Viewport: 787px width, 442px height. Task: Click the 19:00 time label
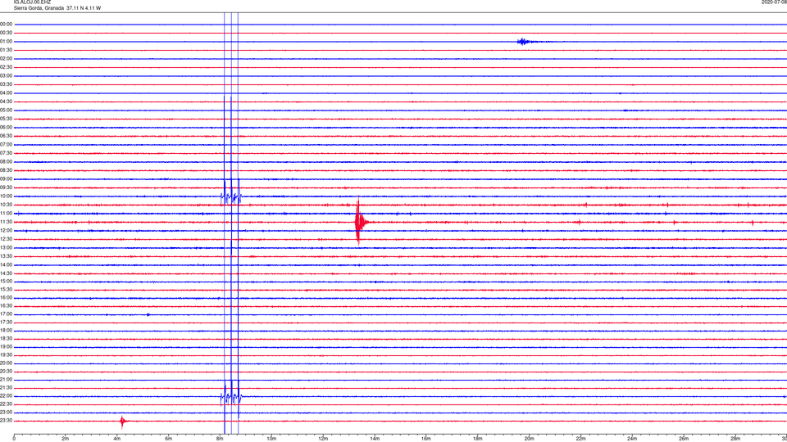pyautogui.click(x=7, y=347)
